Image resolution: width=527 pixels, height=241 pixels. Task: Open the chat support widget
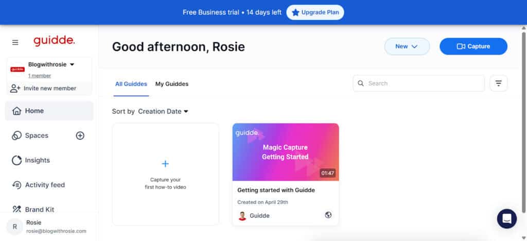click(507, 219)
